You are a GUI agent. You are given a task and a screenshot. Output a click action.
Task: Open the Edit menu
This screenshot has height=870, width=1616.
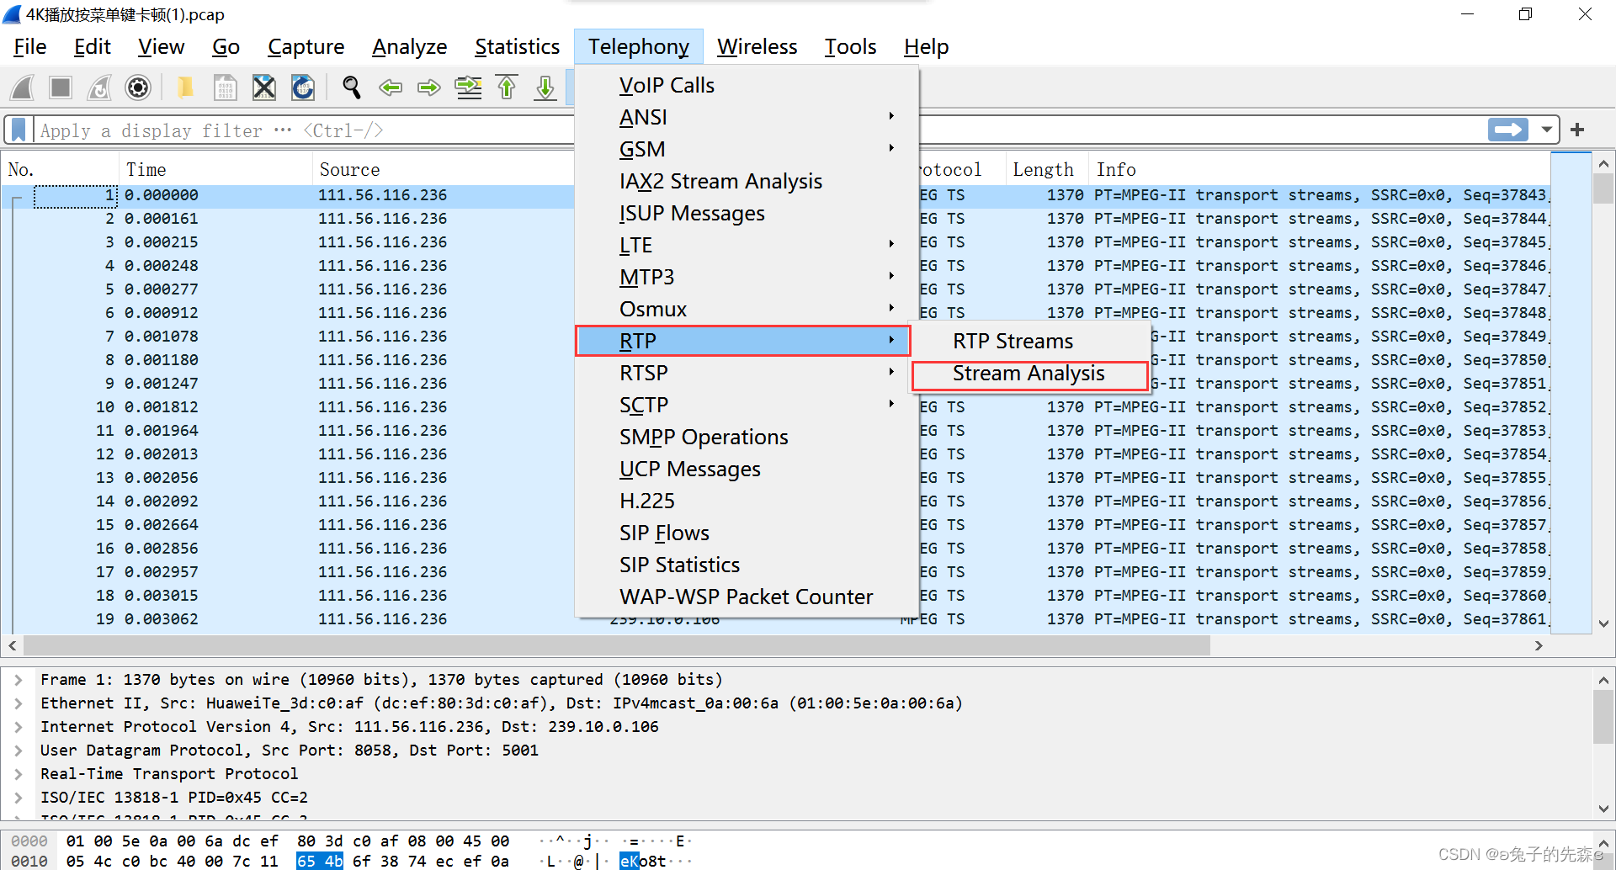(x=92, y=47)
